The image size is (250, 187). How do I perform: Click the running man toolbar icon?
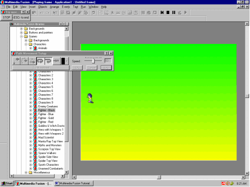click(112, 13)
